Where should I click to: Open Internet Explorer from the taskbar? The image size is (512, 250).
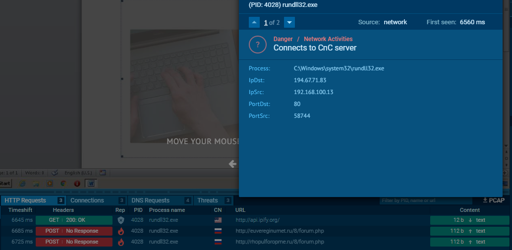click(22, 183)
